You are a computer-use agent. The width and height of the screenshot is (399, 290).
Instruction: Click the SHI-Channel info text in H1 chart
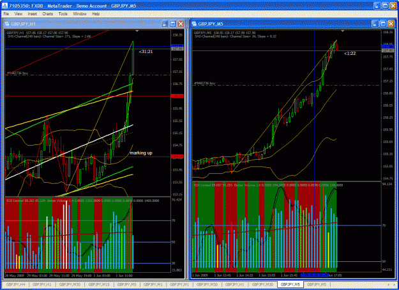pyautogui.click(x=49, y=36)
